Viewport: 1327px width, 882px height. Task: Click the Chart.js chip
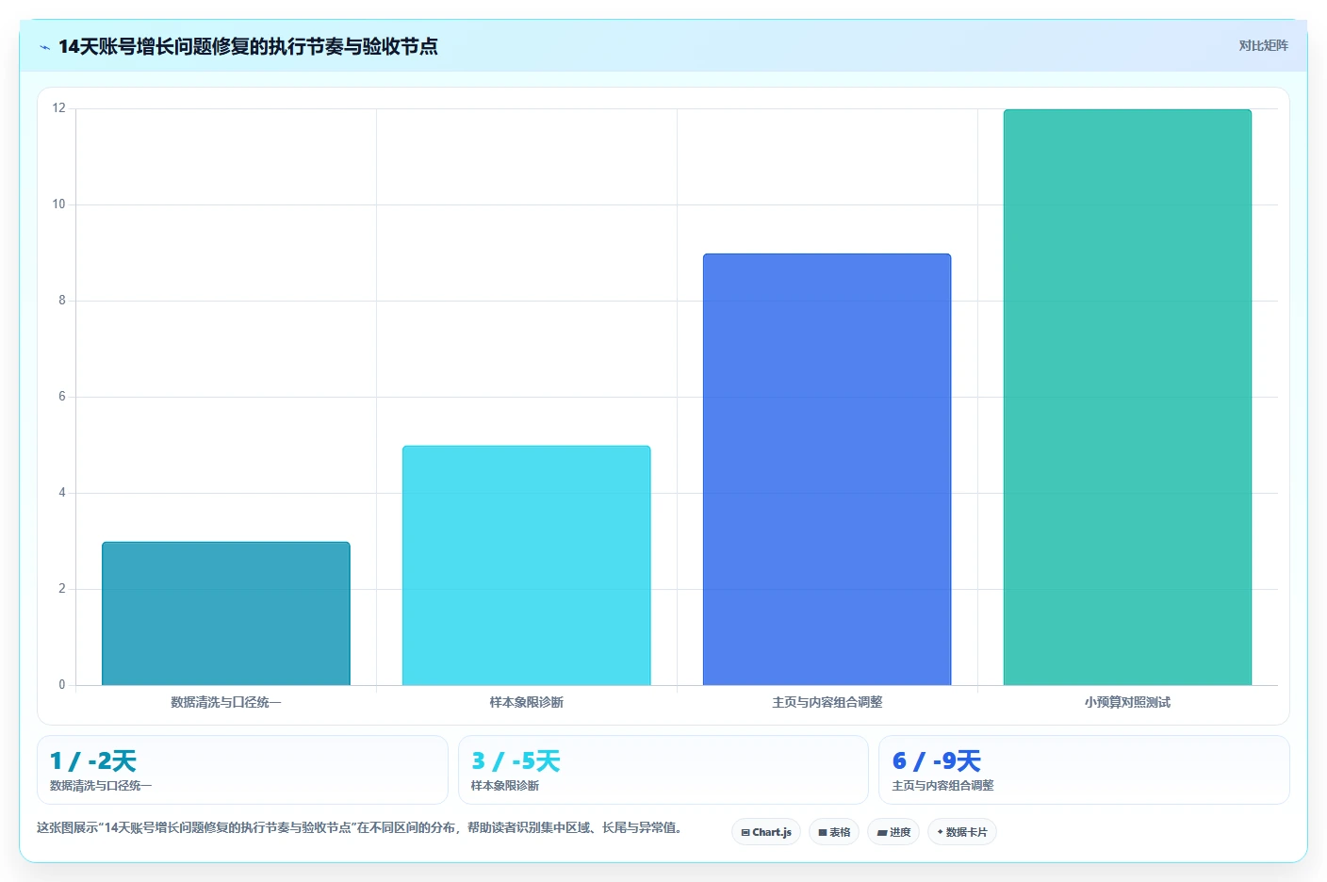coord(766,832)
